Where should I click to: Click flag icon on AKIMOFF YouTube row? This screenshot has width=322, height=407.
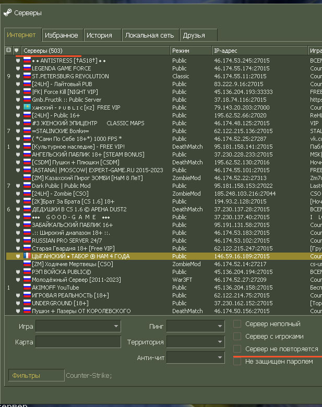click(x=27, y=288)
